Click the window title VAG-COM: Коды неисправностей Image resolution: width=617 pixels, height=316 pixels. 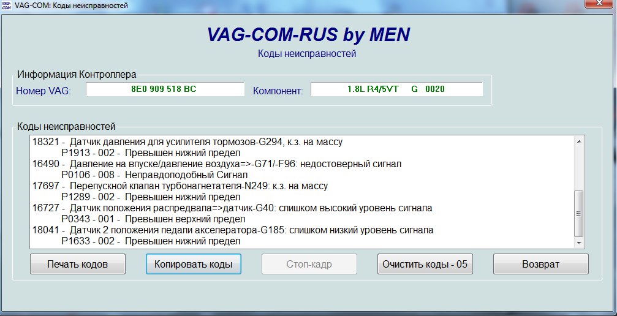[71, 6]
